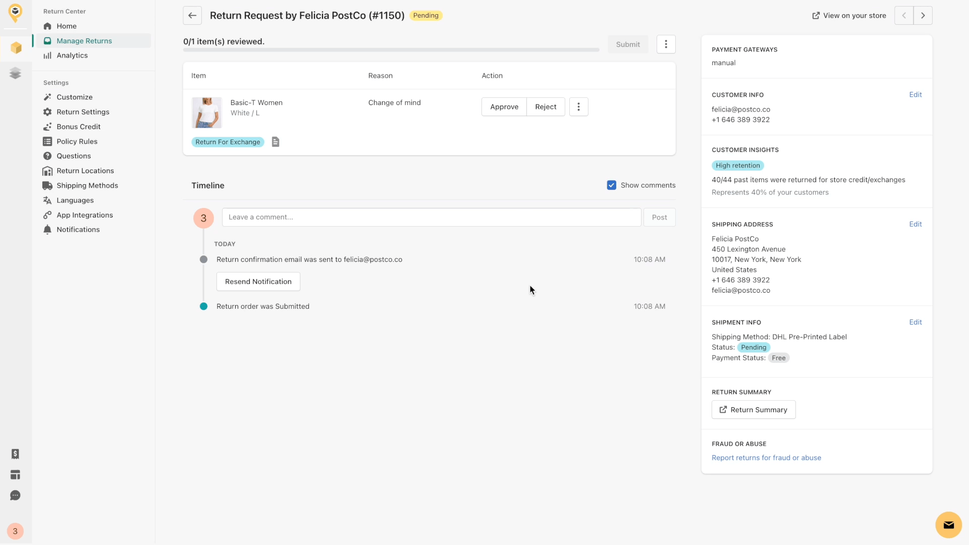Edit the Shipping Address section
Viewport: 969px width, 545px height.
(915, 224)
